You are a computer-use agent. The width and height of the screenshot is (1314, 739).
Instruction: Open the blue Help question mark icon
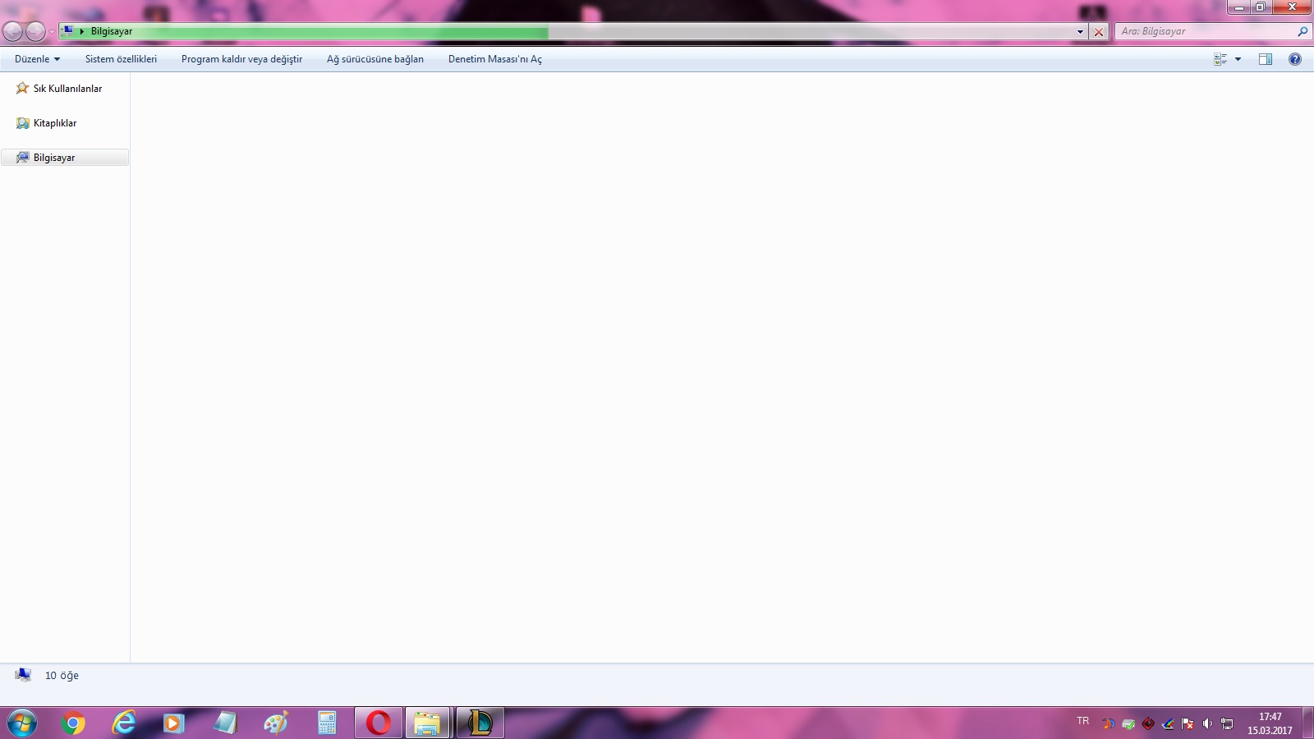pos(1295,59)
